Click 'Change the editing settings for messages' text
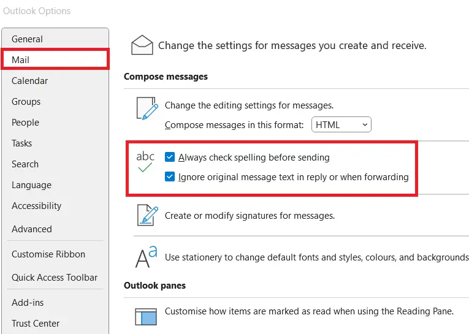The image size is (469, 334). pyautogui.click(x=249, y=105)
